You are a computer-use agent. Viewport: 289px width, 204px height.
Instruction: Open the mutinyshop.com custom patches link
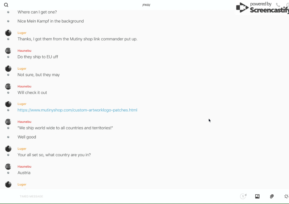[x=77, y=110]
